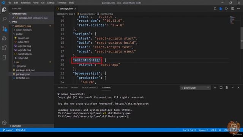The width and height of the screenshot is (243, 137).
Task: Open the Edit menu
Action: pos(16,3)
